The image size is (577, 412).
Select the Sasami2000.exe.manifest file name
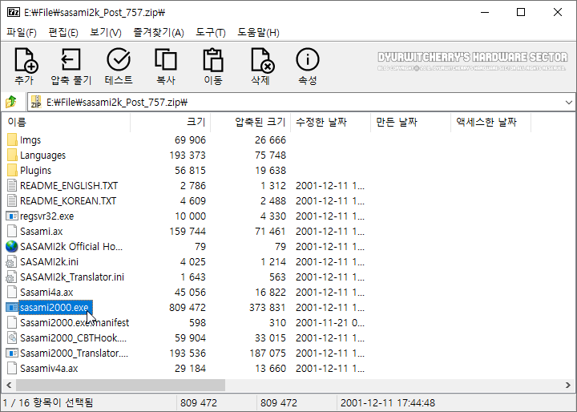[x=75, y=323]
